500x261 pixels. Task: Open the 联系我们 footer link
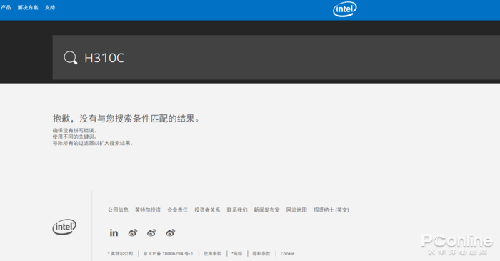(237, 210)
